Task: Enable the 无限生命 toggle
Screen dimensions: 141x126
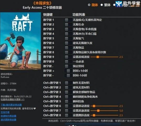Action: pyautogui.click(x=68, y=25)
